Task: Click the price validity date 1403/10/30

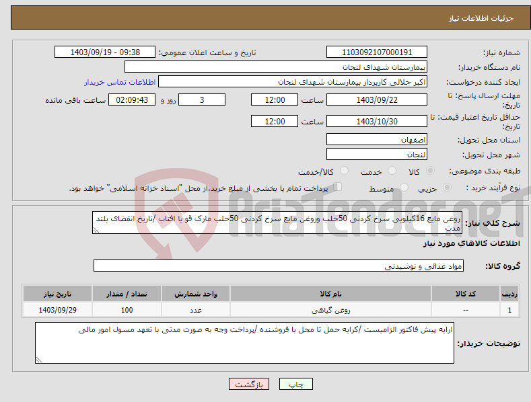Action: click(x=377, y=121)
